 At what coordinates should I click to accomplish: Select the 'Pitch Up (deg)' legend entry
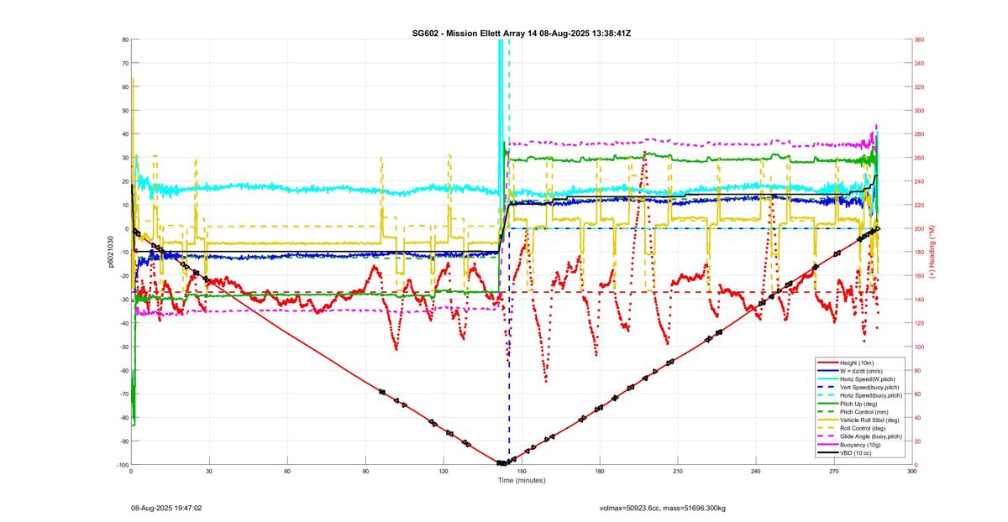pos(860,404)
